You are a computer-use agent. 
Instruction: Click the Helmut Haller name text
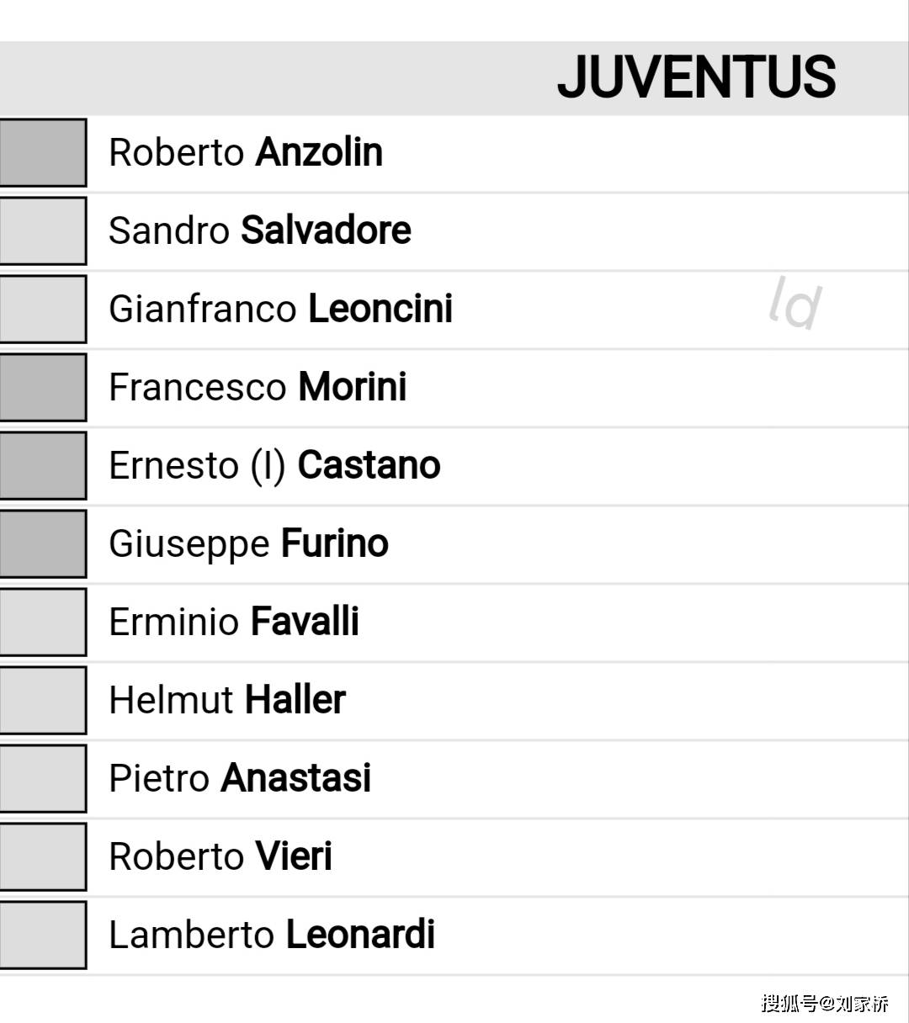click(x=227, y=700)
